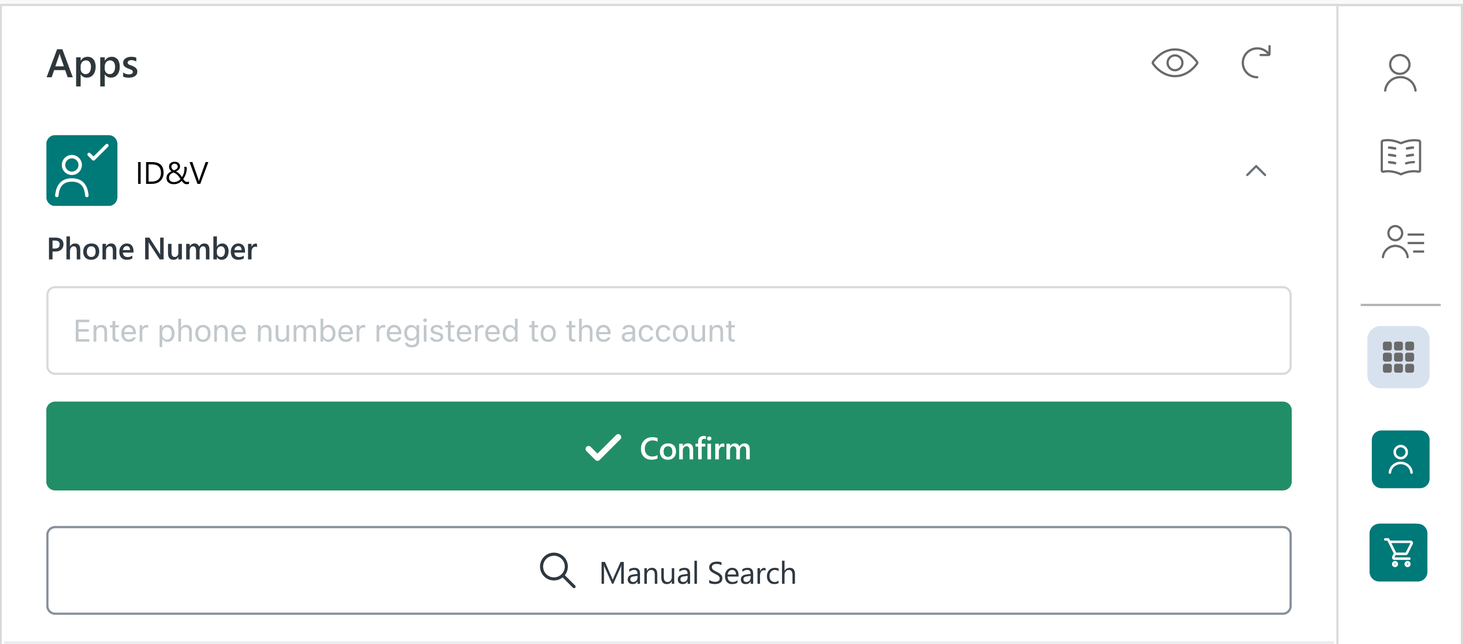This screenshot has height=644, width=1463.
Task: Click the teal ID&V app icon
Action: coord(82,170)
